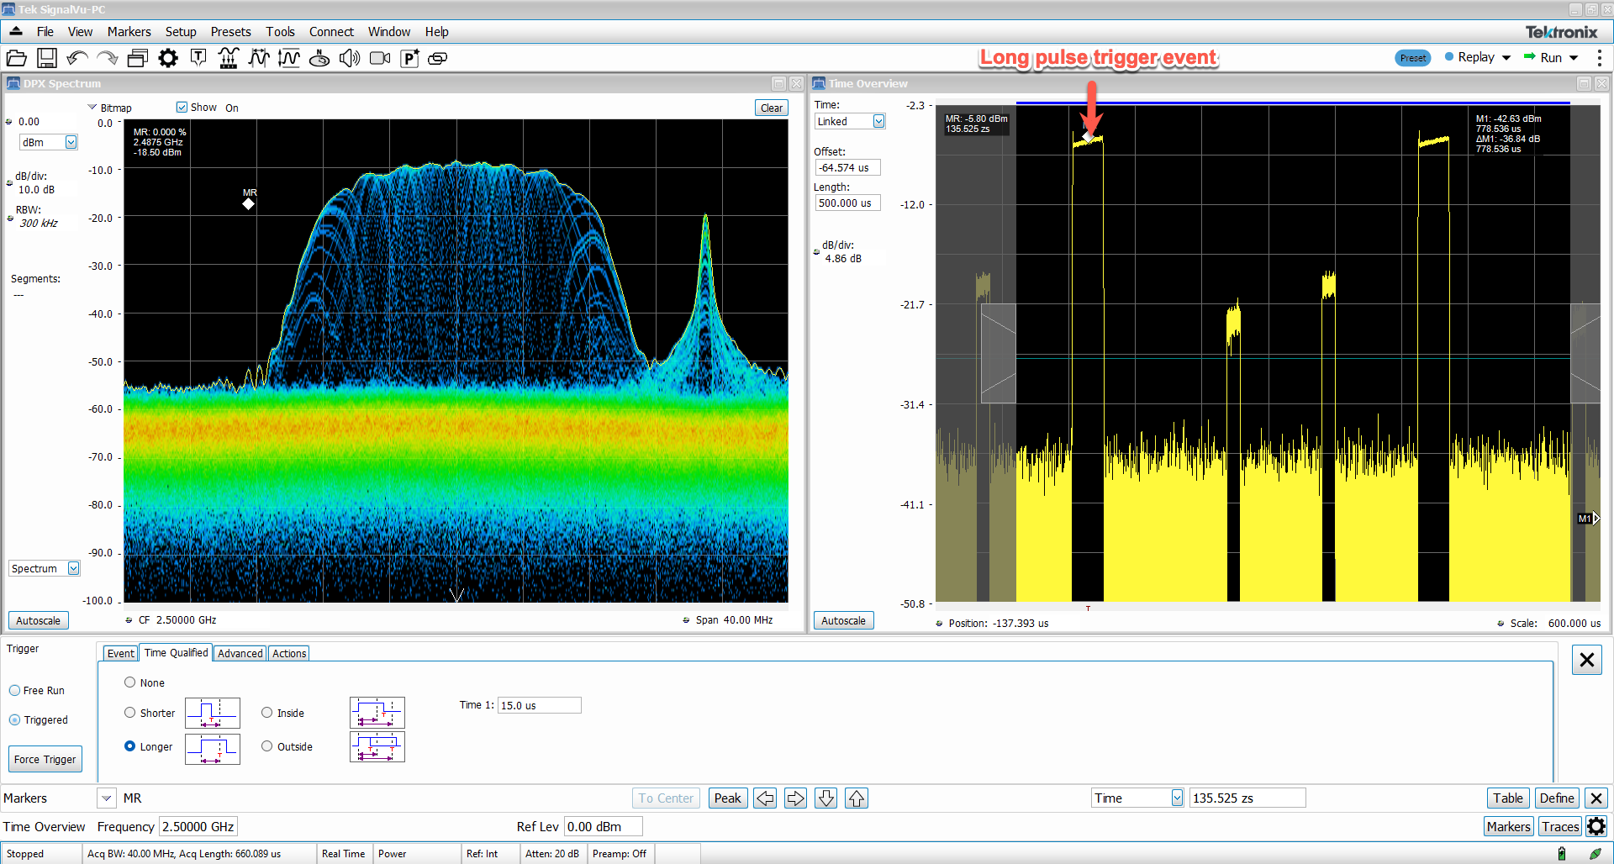Open the Markers menu
This screenshot has height=864, width=1614.
[129, 32]
